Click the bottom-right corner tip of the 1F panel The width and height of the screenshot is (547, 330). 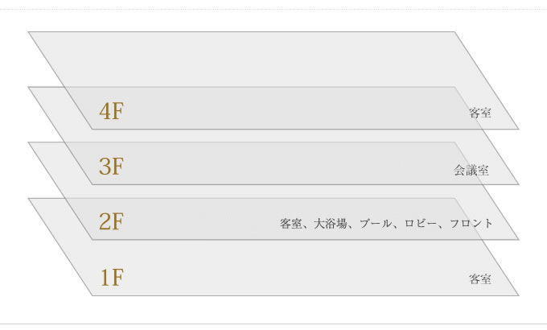(x=517, y=295)
